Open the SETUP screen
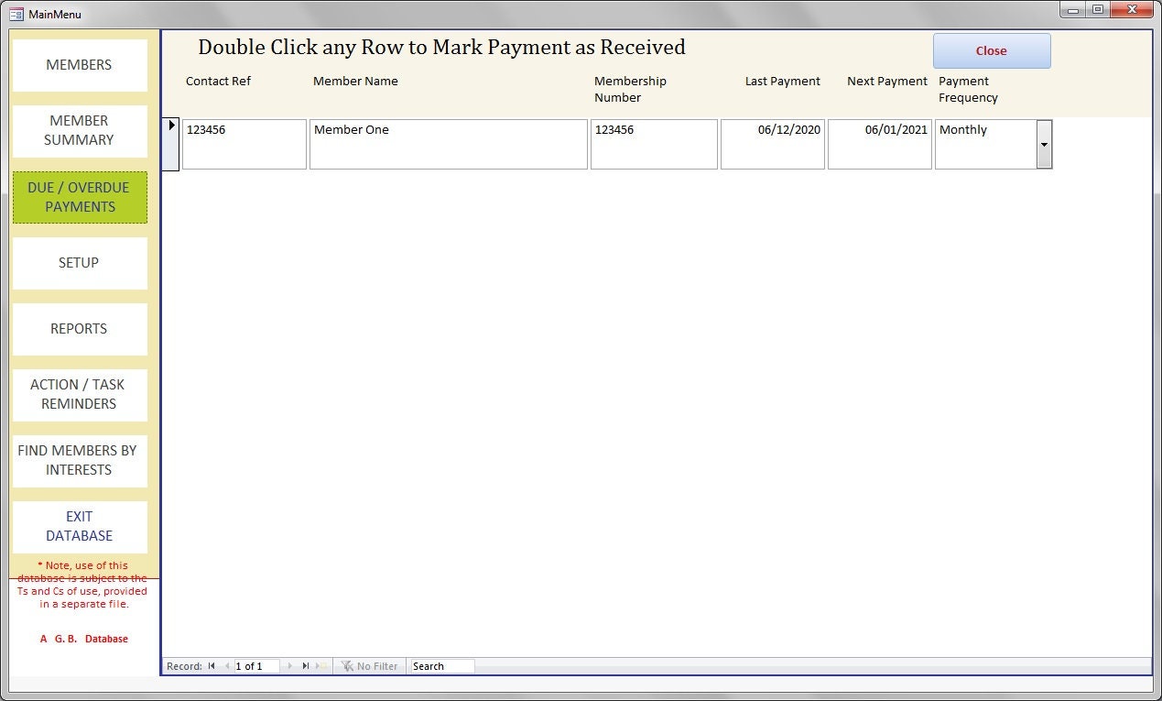 [x=79, y=263]
